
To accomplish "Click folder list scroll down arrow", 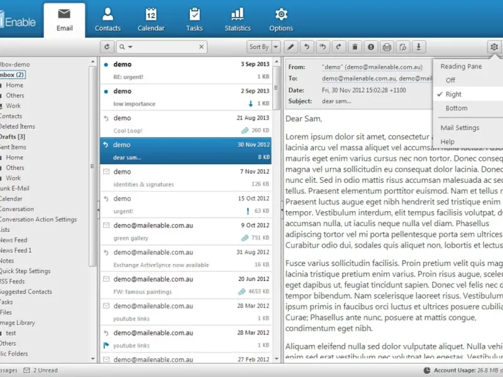I will (x=93, y=359).
